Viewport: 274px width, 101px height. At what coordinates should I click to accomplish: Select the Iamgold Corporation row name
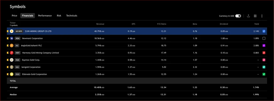tap(31, 67)
